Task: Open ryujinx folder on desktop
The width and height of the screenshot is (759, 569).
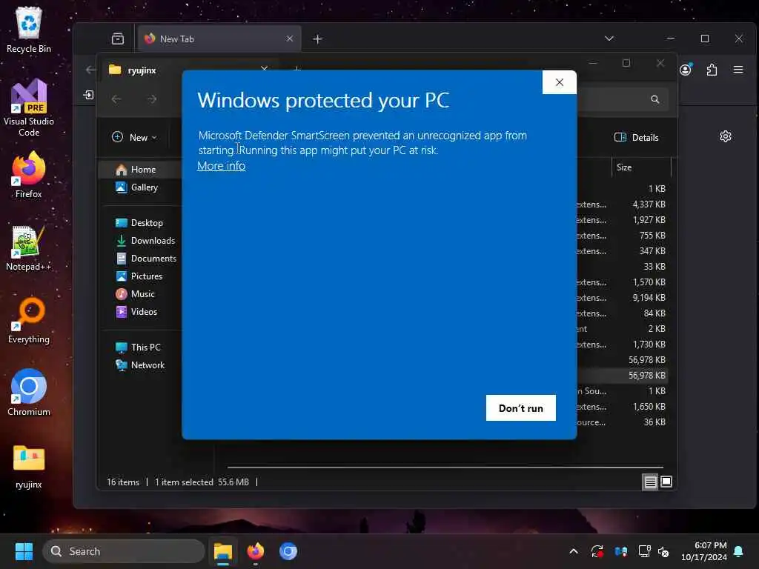Action: 29,467
